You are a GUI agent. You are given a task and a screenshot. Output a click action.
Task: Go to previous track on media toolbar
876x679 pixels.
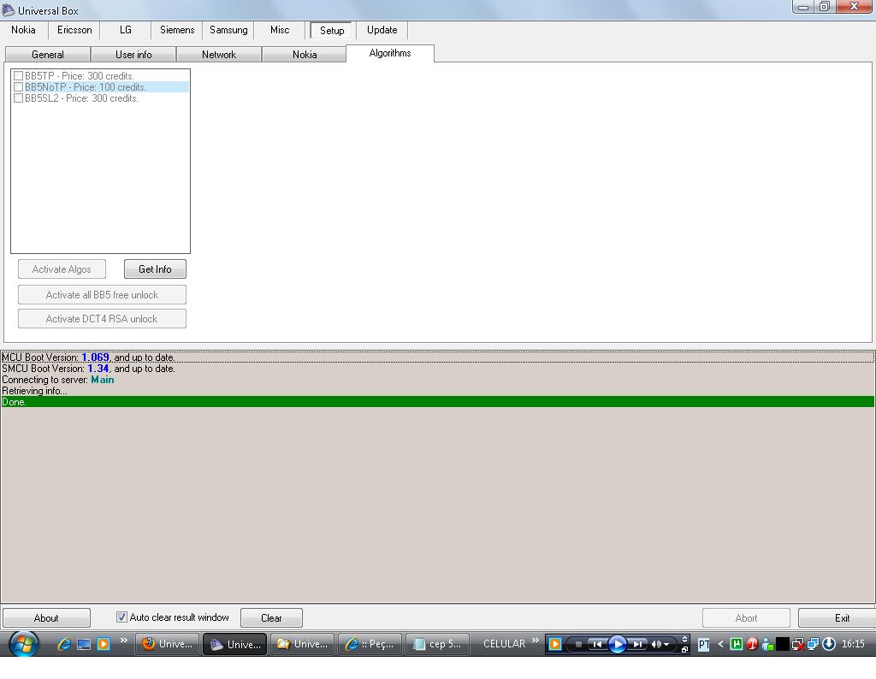pos(597,644)
